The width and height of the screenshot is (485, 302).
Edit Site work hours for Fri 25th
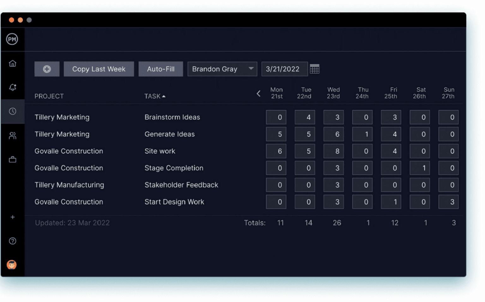click(391, 151)
